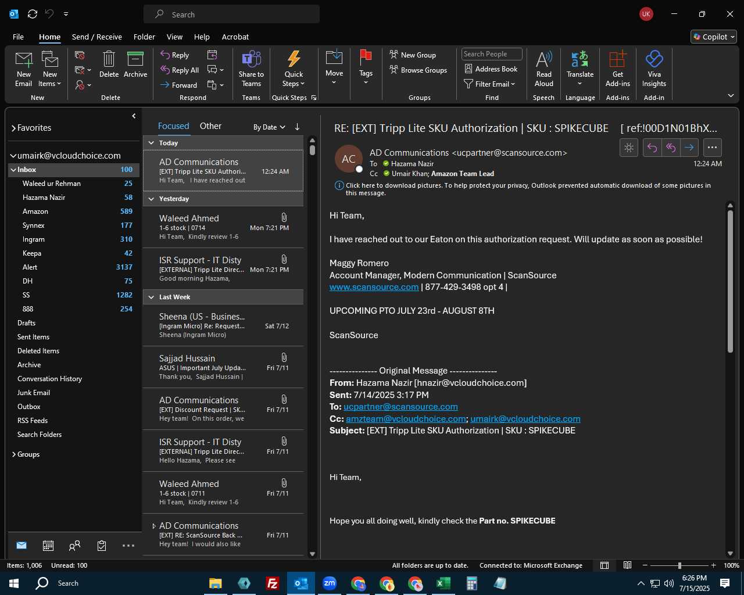Screen dimensions: 744x595
Task: Open People contacts view icon
Action: (74, 546)
